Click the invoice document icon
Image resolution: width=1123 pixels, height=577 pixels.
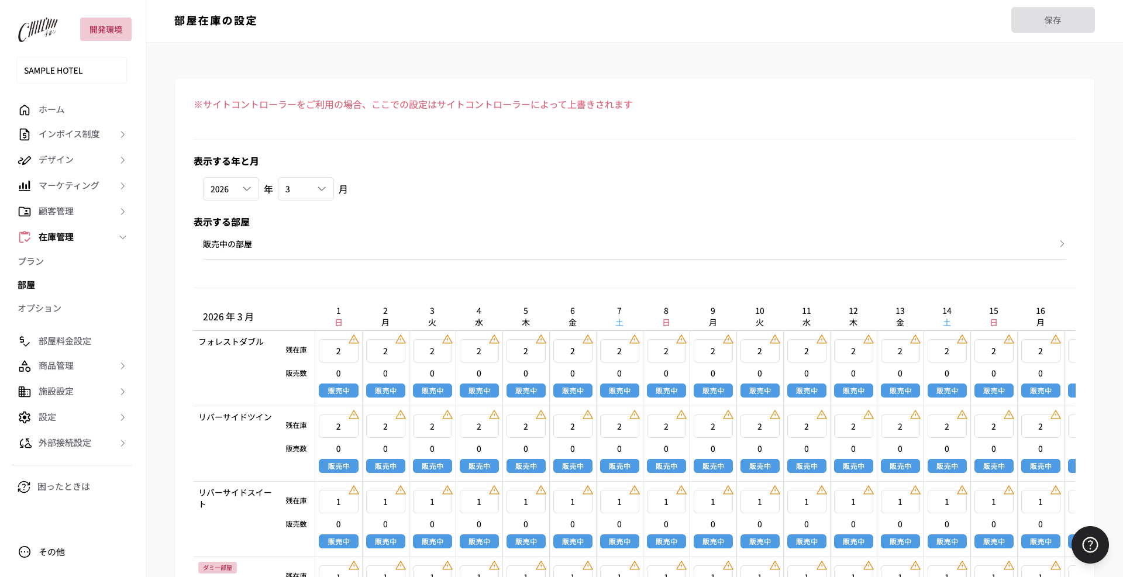tap(25, 134)
